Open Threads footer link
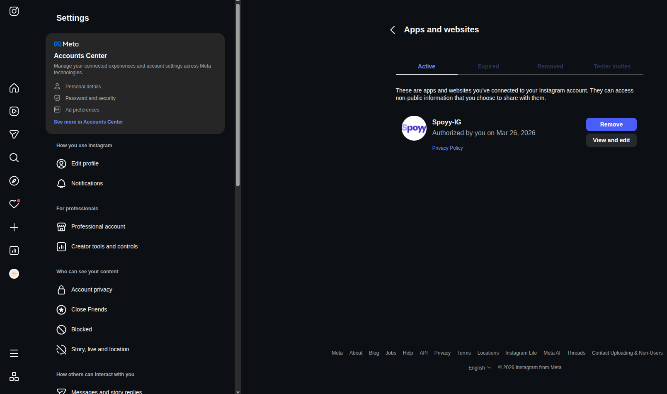The height and width of the screenshot is (394, 667). tap(576, 353)
